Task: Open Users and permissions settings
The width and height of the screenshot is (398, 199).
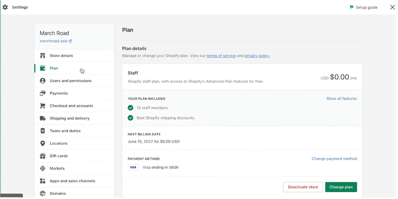Action: [x=74, y=81]
